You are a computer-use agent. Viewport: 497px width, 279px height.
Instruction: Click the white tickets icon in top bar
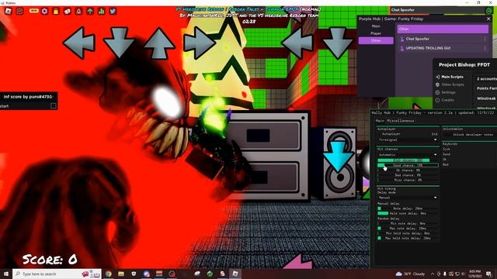click(x=68, y=12)
